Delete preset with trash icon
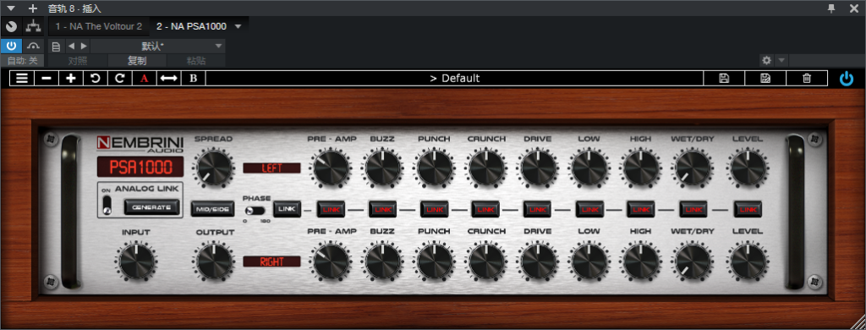866x330 pixels. click(807, 78)
